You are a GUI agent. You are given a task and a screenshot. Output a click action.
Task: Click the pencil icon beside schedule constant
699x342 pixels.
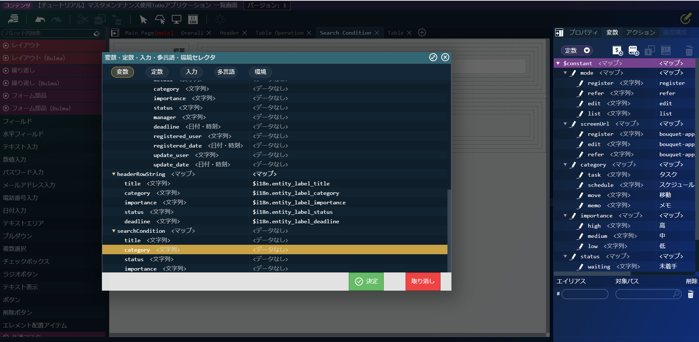[x=581, y=185]
